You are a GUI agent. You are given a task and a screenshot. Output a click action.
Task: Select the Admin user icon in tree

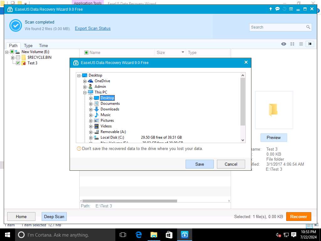(90, 87)
